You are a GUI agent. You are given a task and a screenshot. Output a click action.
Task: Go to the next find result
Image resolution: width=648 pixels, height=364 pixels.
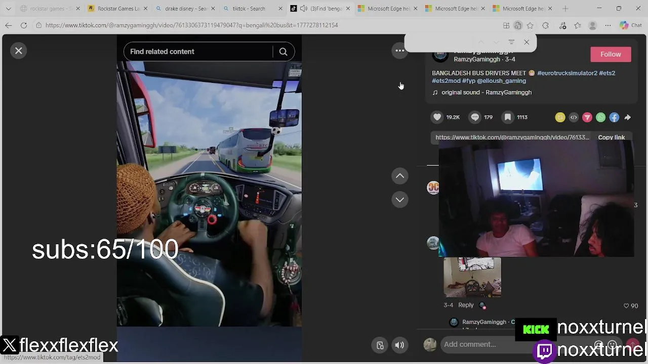coord(496,42)
